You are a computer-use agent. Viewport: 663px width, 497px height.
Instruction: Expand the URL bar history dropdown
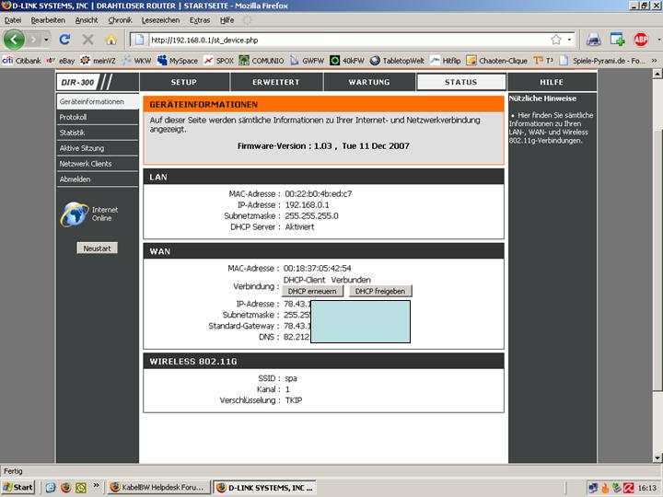[570, 40]
